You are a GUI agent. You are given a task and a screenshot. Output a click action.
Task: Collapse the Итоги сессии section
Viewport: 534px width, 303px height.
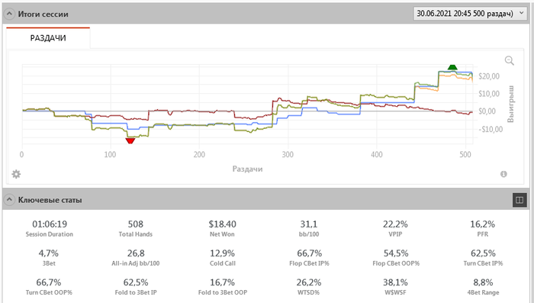pyautogui.click(x=9, y=14)
